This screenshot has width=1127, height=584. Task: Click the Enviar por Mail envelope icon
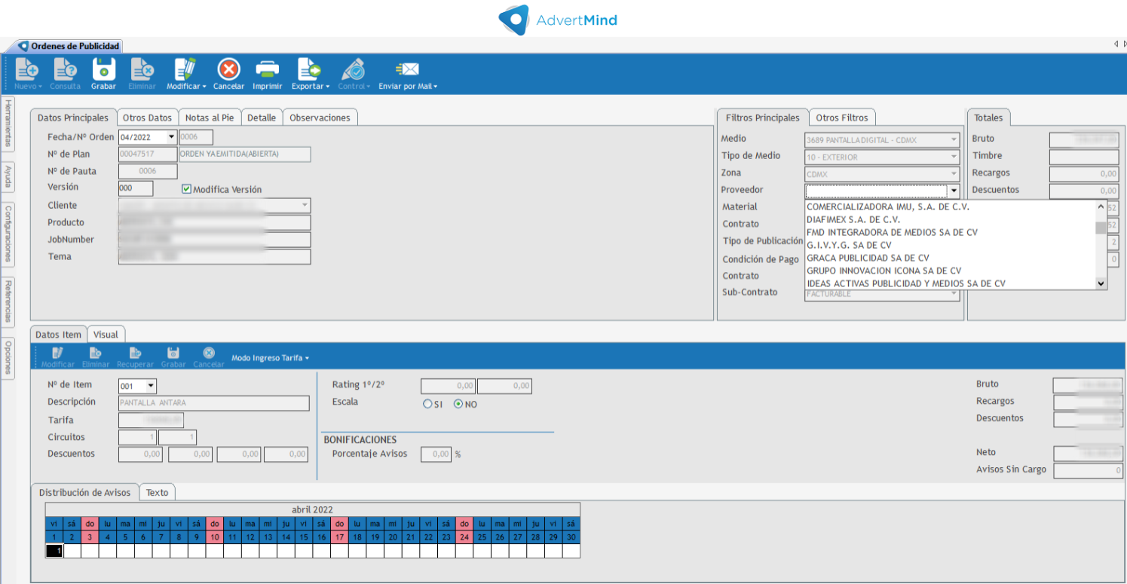point(407,69)
